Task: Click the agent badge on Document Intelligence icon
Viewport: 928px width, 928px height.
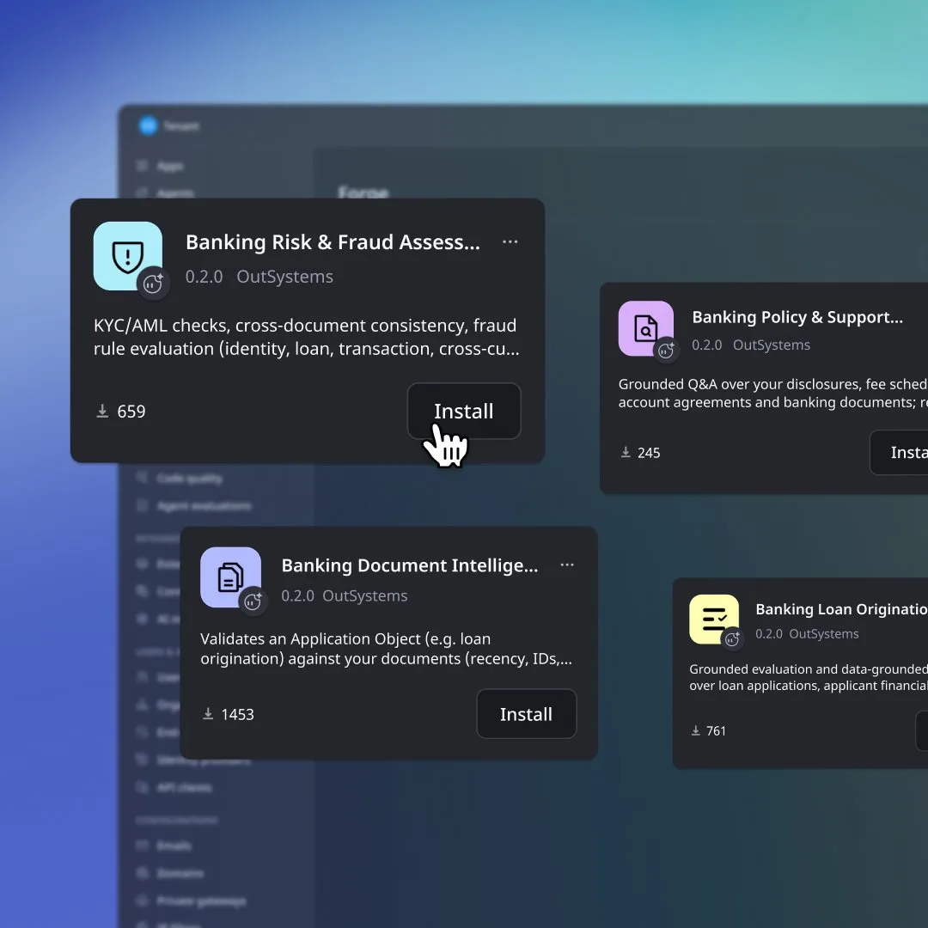Action: [x=253, y=601]
